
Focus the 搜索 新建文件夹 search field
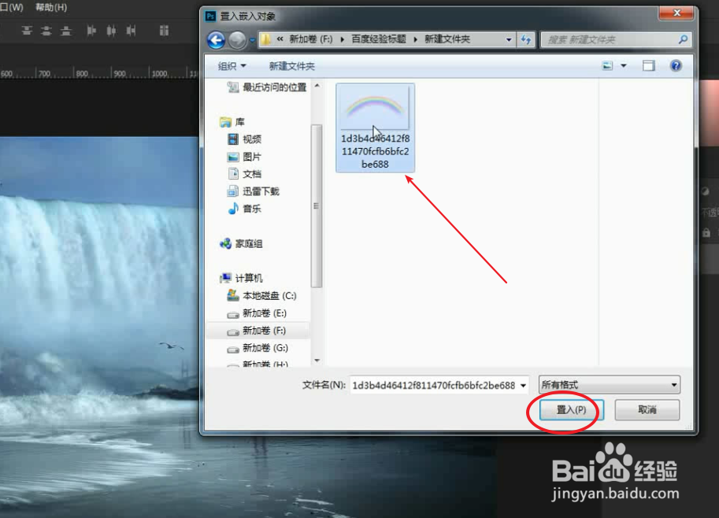pos(615,40)
